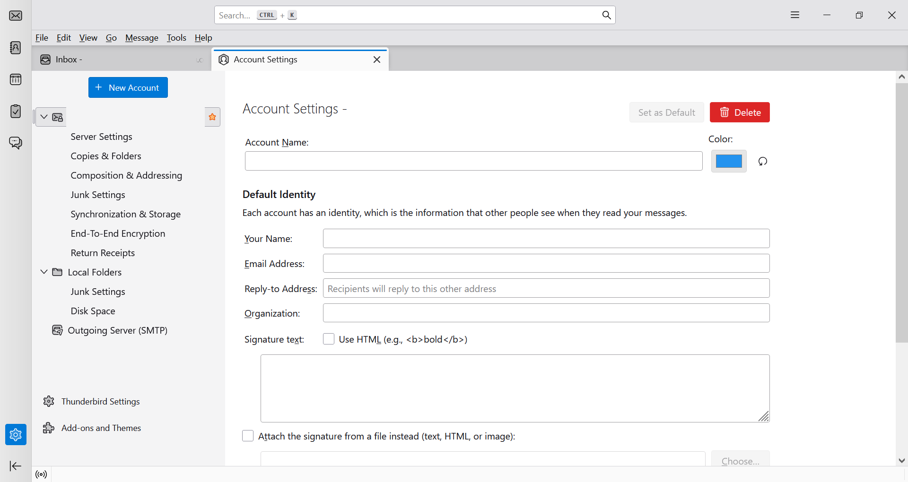Image resolution: width=908 pixels, height=482 pixels.
Task: Click the Your Name field
Action: click(546, 238)
